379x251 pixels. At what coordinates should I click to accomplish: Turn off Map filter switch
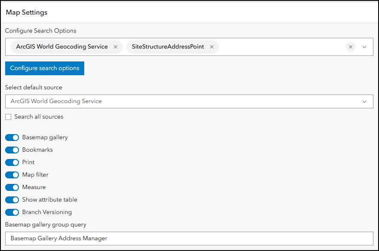tap(12, 175)
